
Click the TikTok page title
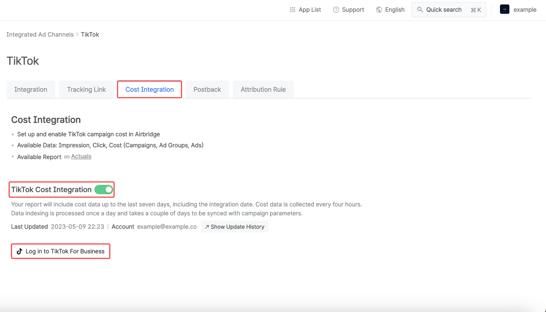23,61
